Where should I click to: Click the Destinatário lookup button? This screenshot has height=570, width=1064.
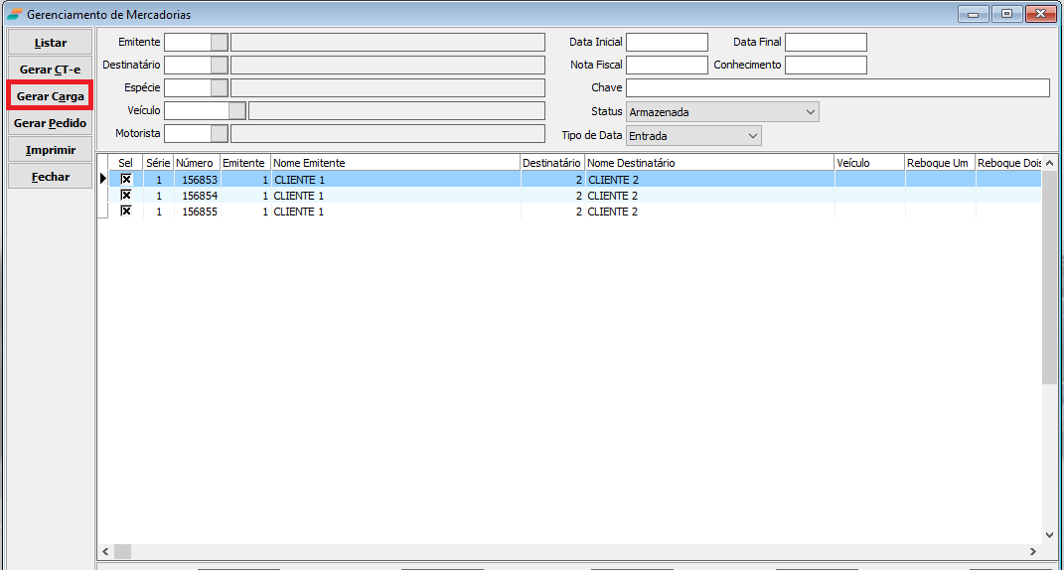click(219, 65)
